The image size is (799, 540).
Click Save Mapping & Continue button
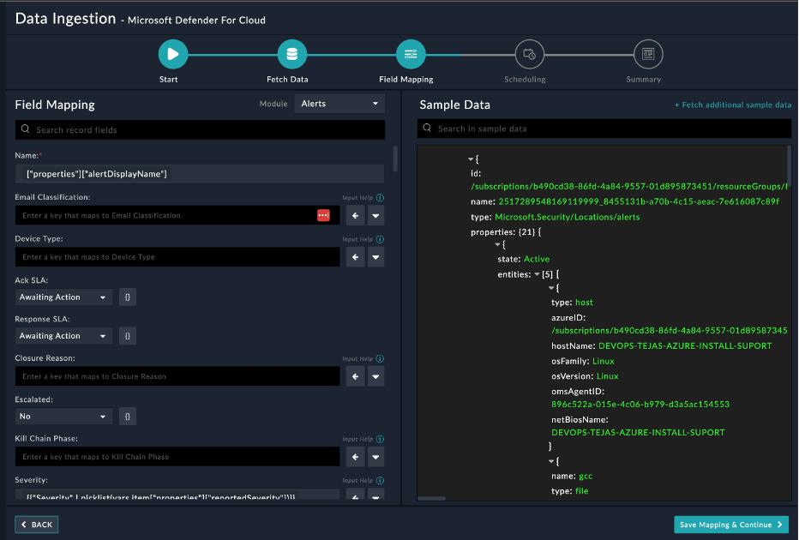730,525
